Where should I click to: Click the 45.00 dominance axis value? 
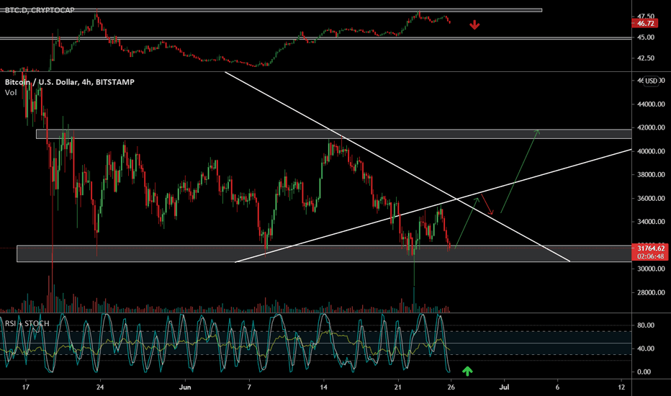click(x=646, y=37)
